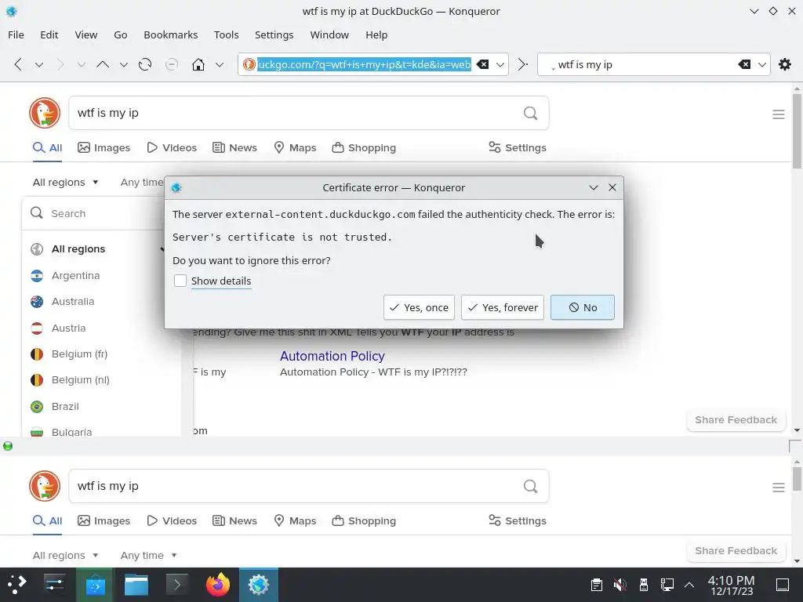The width and height of the screenshot is (803, 602).
Task: Open DuckDuckGo Settings in upper view
Action: pyautogui.click(x=518, y=147)
